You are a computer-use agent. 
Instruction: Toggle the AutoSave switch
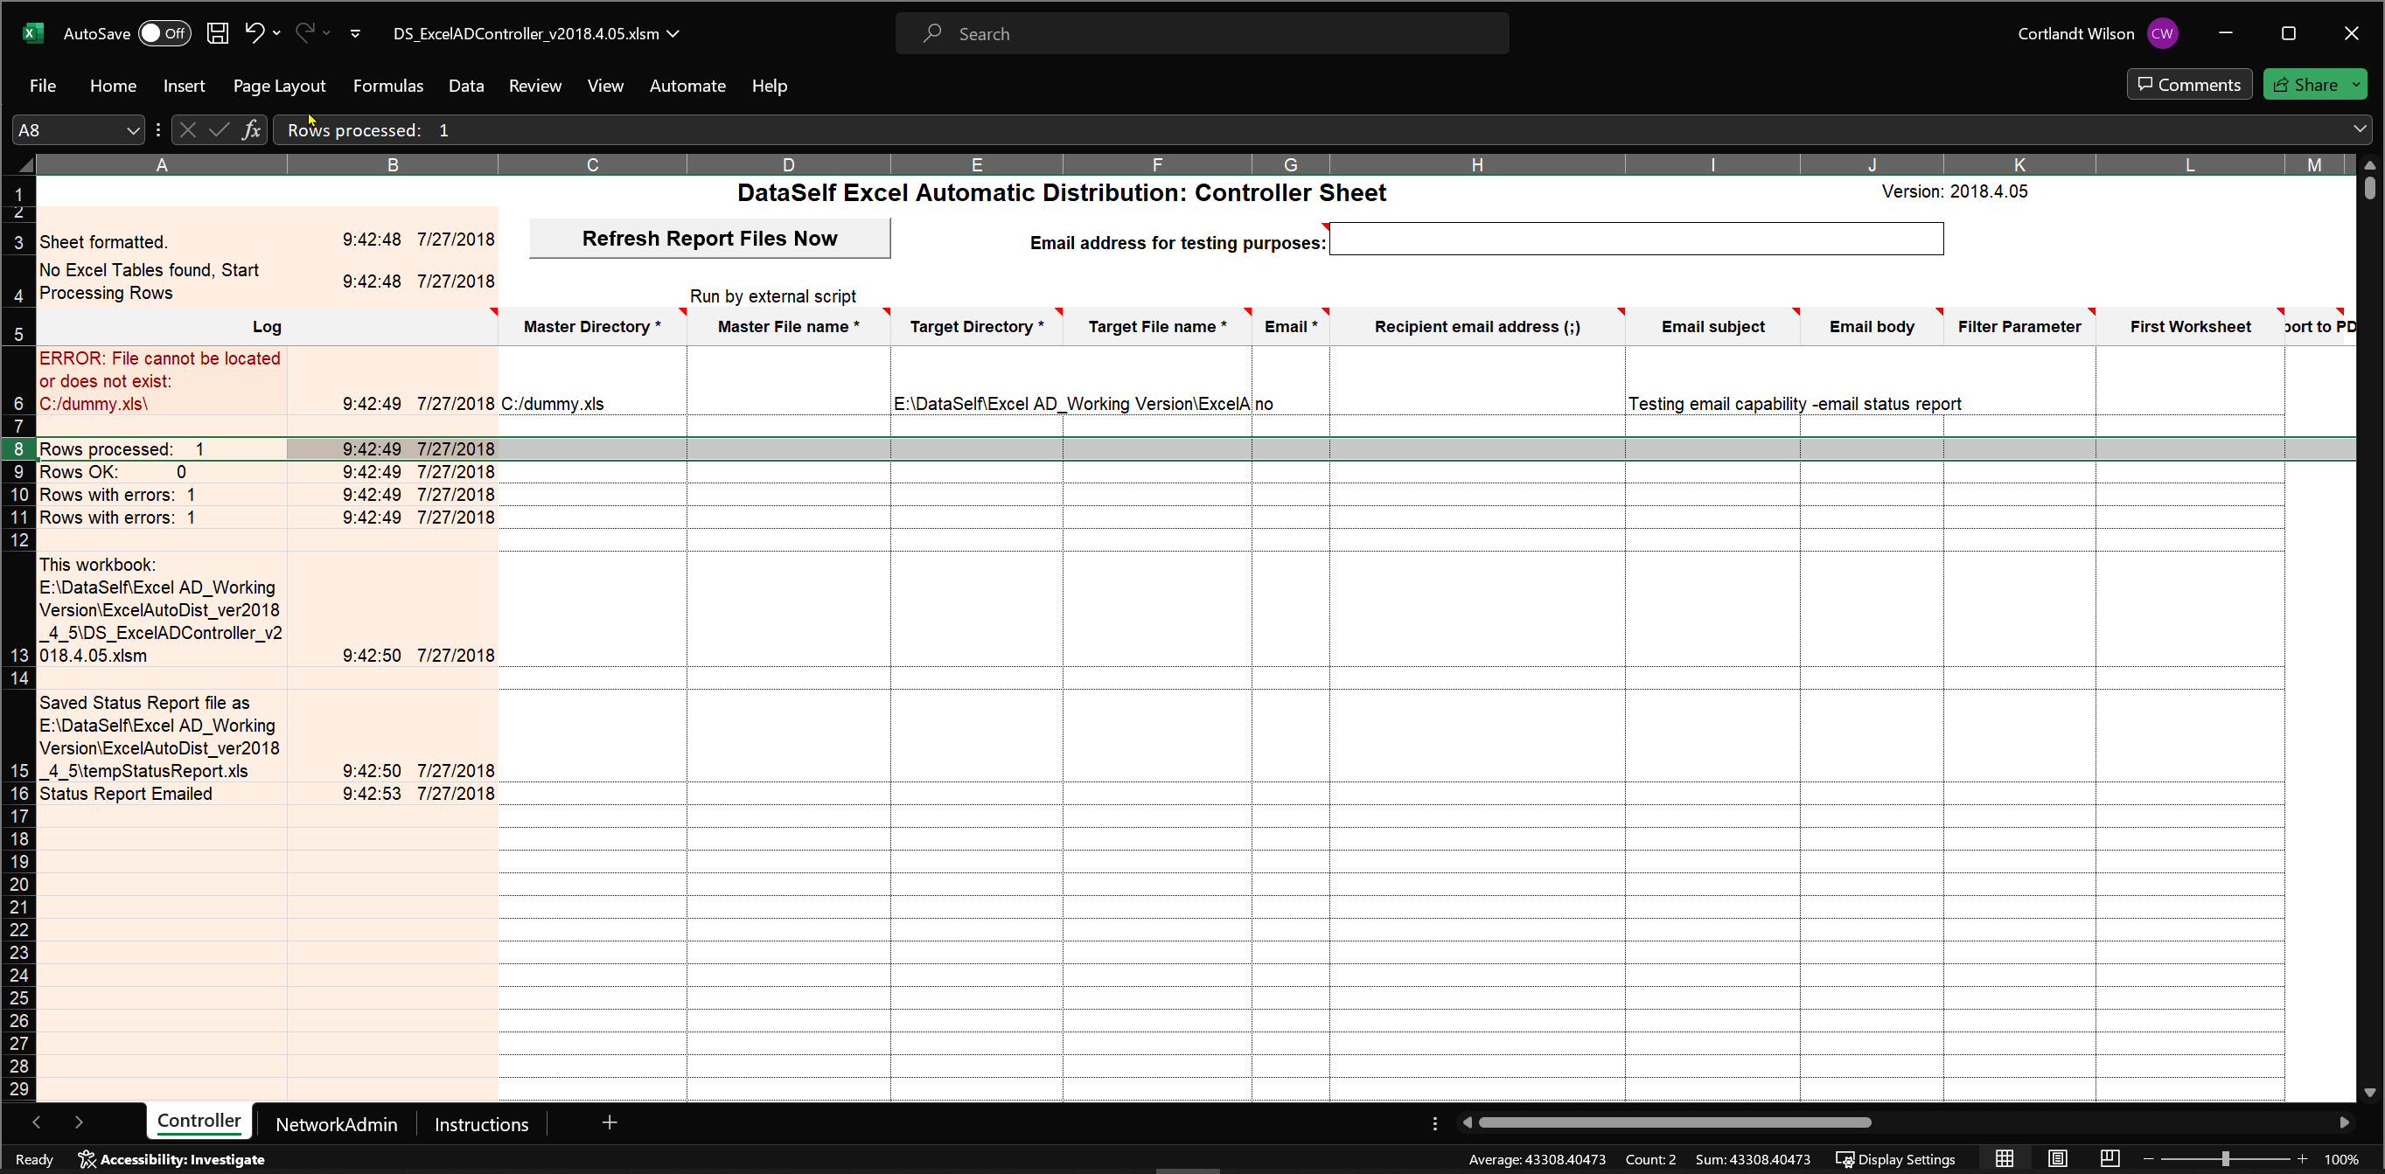click(x=164, y=33)
